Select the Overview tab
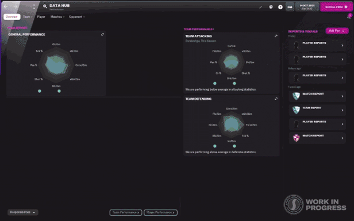This screenshot has width=354, height=221. pyautogui.click(x=11, y=17)
